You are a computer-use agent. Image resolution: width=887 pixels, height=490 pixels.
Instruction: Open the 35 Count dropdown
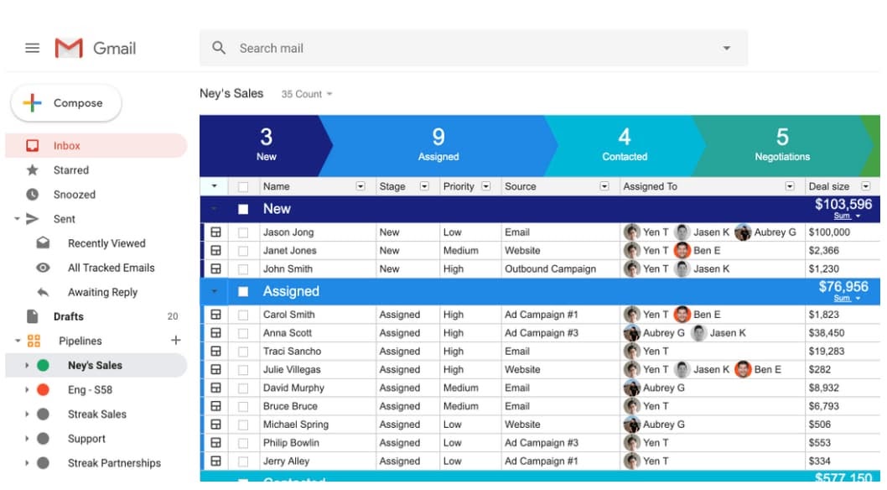(x=307, y=94)
